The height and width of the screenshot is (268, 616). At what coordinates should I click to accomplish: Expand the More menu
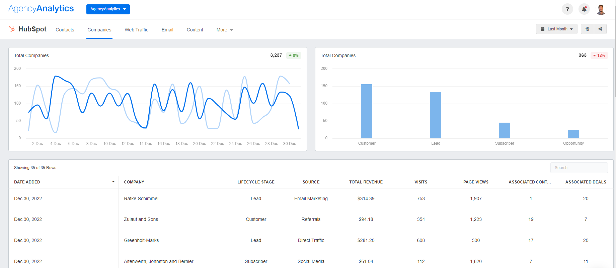[225, 30]
